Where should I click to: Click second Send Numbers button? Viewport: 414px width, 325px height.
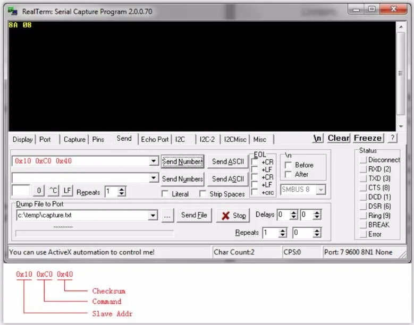pos(182,179)
